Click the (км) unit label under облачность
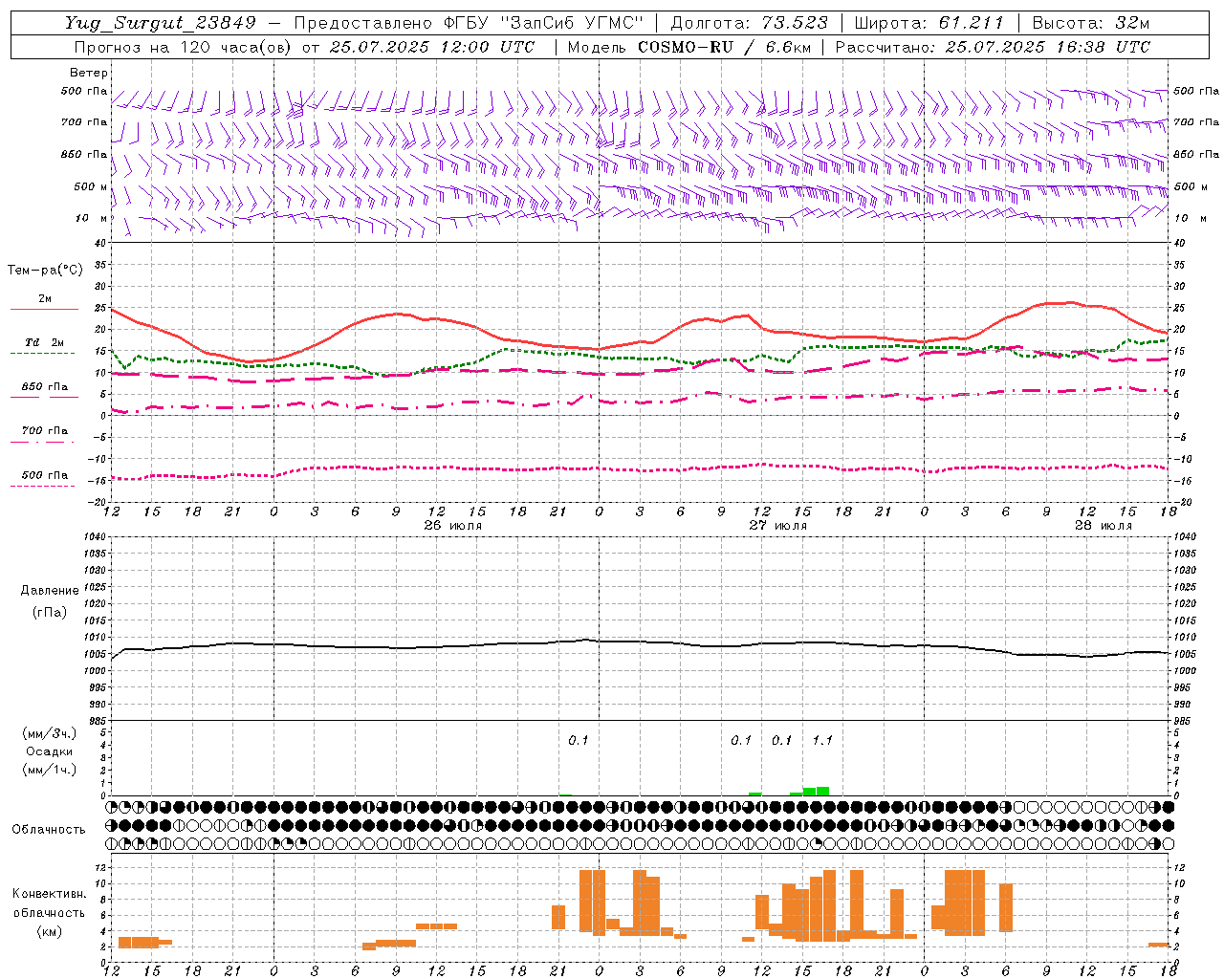The width and height of the screenshot is (1224, 979). point(49,931)
